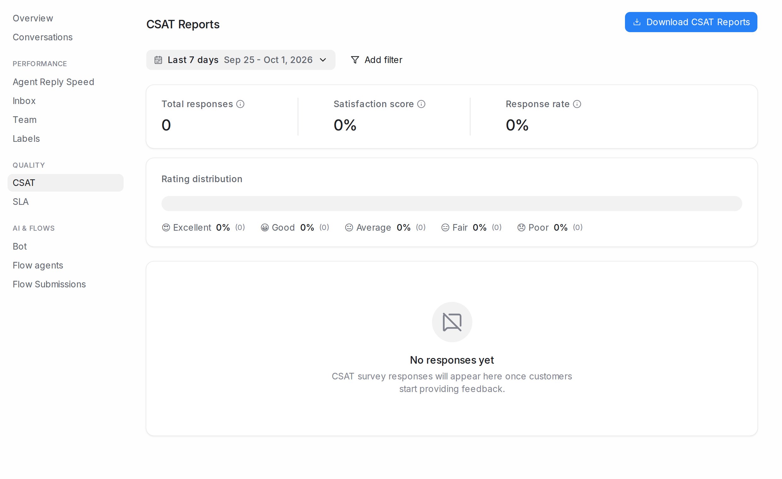Click the Poor 0% value

click(560, 228)
